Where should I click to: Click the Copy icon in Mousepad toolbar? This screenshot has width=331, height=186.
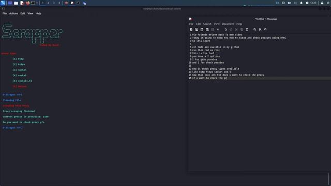242,29
